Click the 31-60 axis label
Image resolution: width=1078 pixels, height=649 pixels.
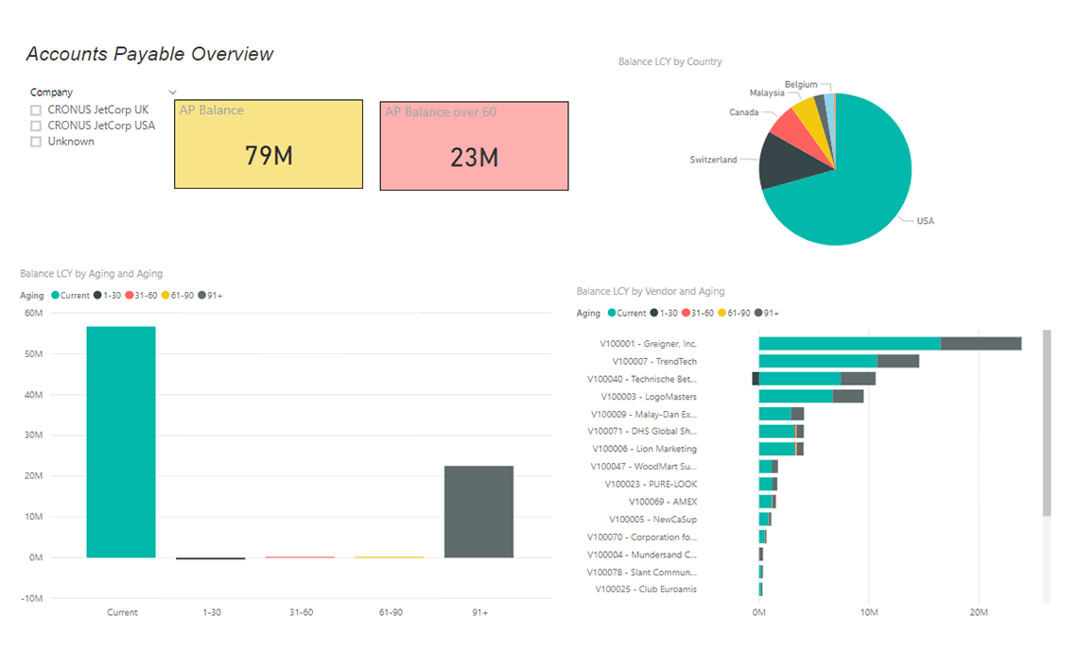point(301,612)
